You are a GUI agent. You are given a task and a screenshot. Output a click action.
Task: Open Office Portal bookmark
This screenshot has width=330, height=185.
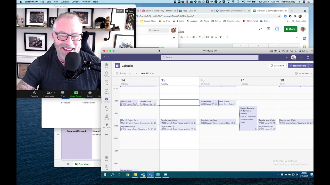[x=250, y=21]
